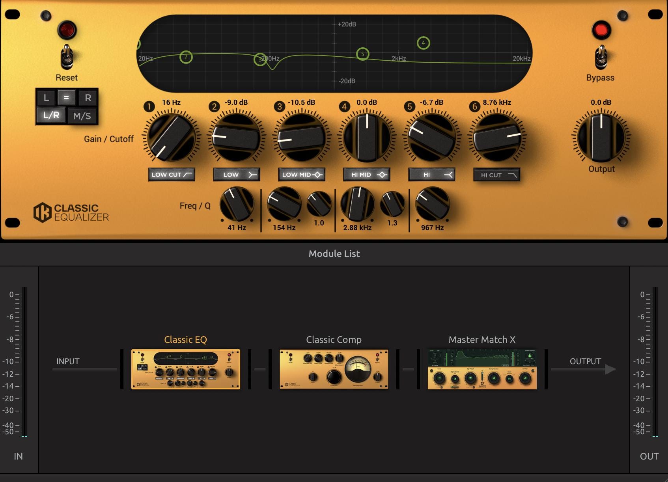This screenshot has width=668, height=482.
Task: Click the band number 6 badge
Action: (474, 106)
